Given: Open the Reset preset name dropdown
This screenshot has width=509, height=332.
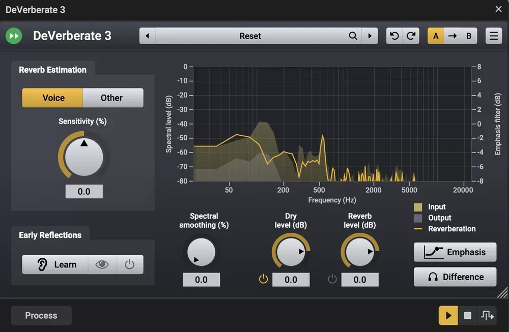Looking at the screenshot, I should coord(250,36).
